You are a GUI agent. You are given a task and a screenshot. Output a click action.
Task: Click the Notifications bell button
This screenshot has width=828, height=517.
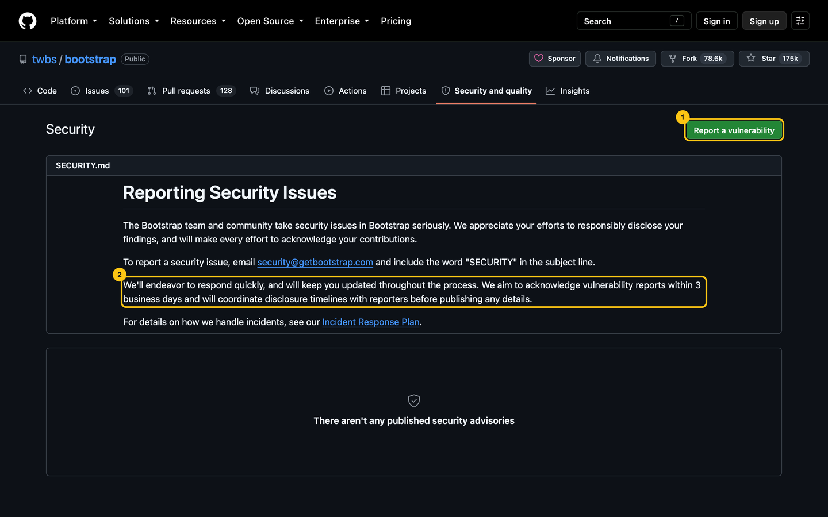click(x=620, y=59)
